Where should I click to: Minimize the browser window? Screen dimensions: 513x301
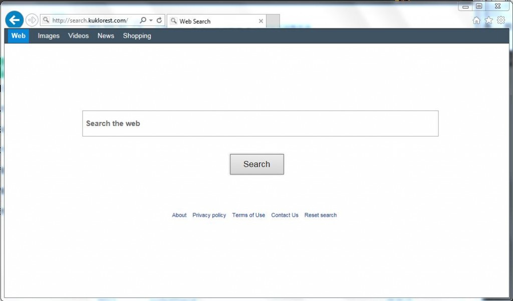[x=465, y=6]
